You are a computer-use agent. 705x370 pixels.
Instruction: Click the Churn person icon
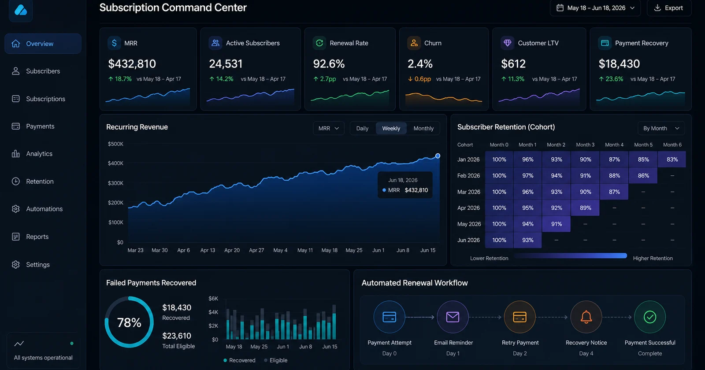pos(414,43)
